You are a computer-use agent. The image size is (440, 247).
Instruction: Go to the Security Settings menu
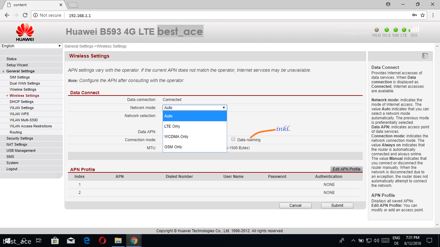[x=20, y=138]
